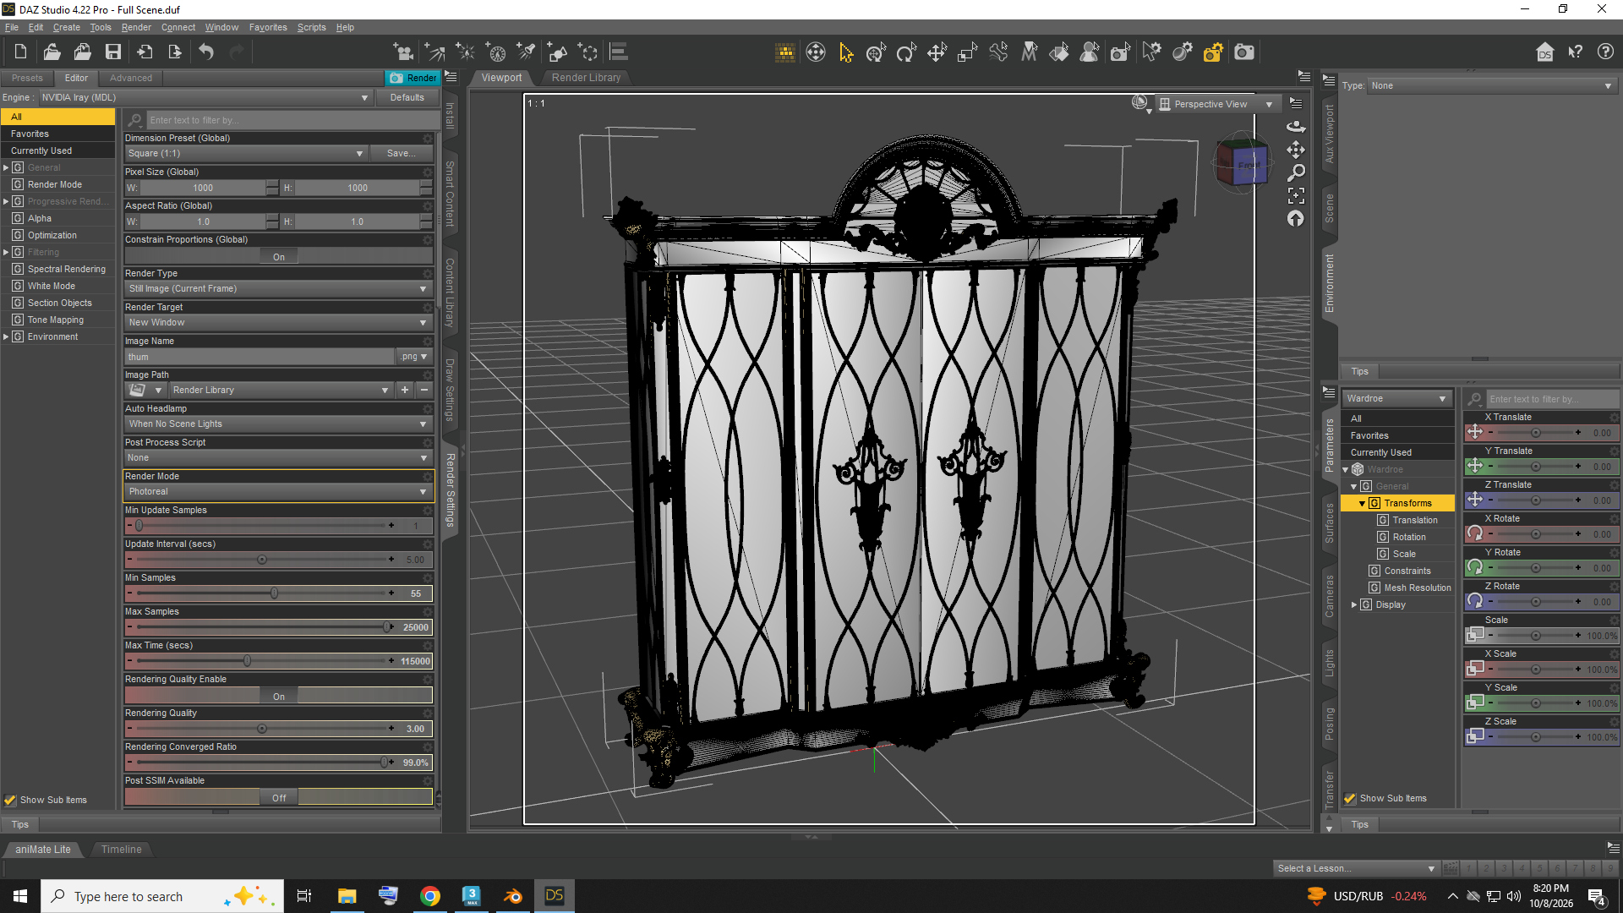The image size is (1623, 913).
Task: Toggle Constrain Proportions On switch
Action: click(279, 257)
